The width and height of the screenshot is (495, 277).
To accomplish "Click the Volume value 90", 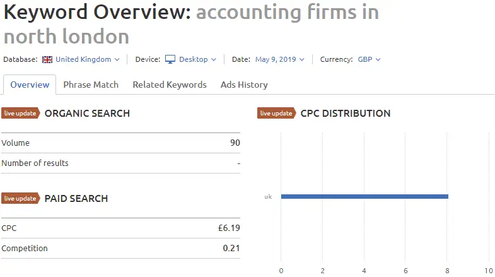I will pos(235,143).
